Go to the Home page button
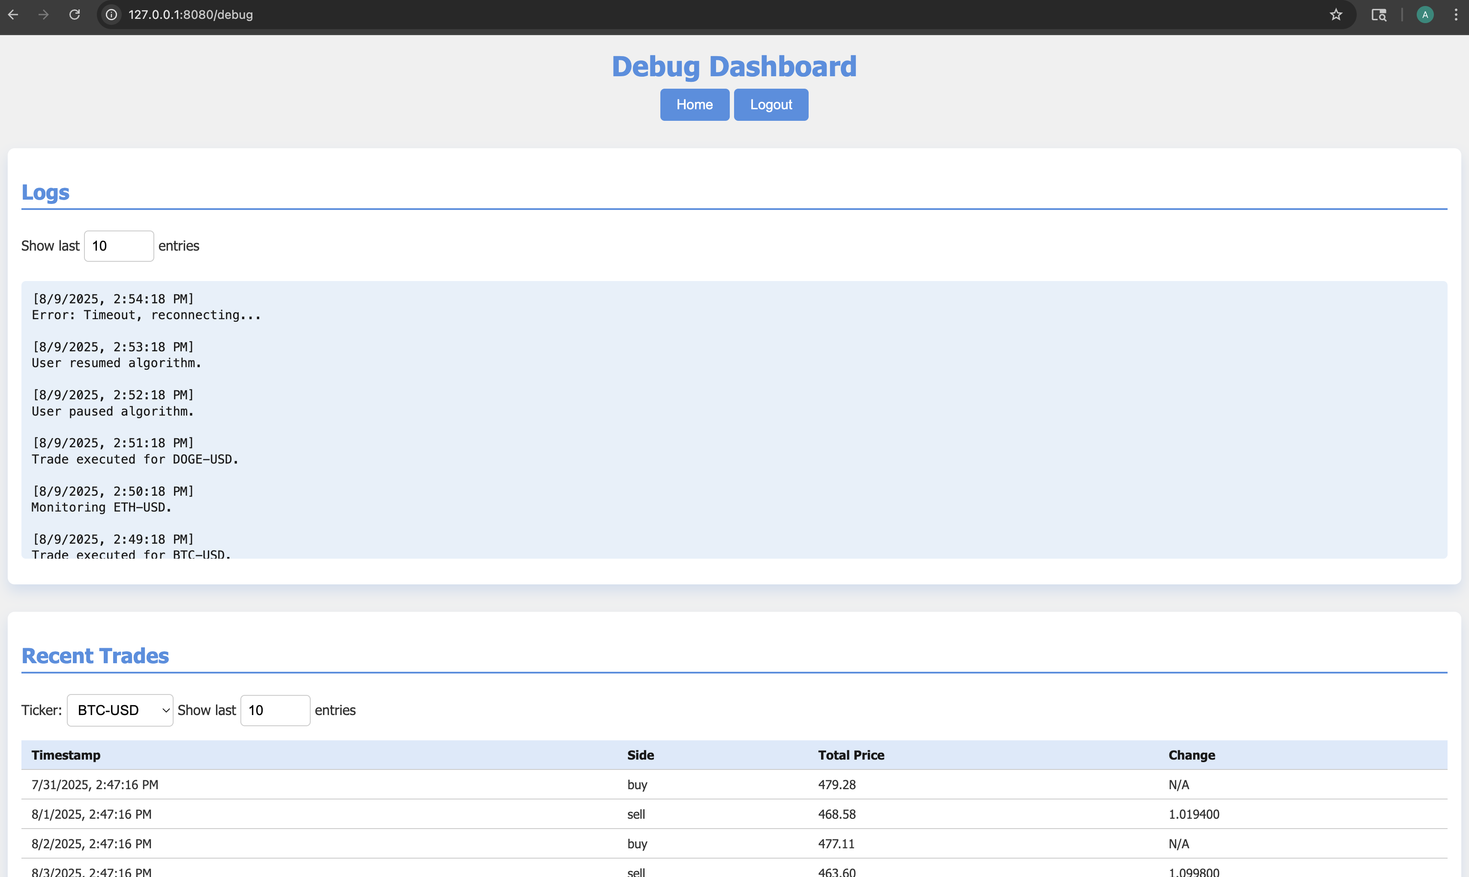This screenshot has height=877, width=1469. click(694, 105)
